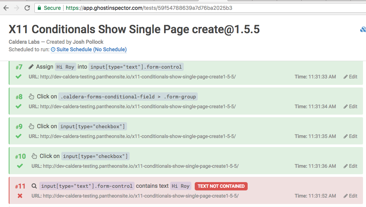
Task: Click the Time: 11:31:35 AM timestamp
Action: tap(315, 136)
